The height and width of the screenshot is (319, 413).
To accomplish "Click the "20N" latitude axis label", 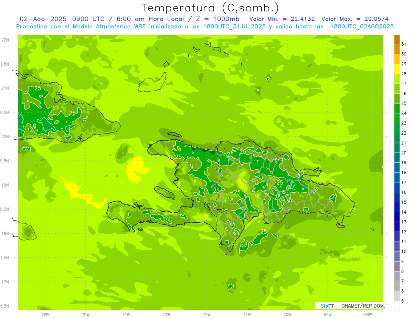I will point(5,137).
